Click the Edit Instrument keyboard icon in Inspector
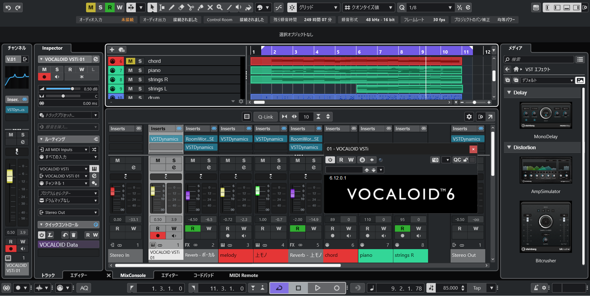Screen dimensions: 590x296 (94, 169)
